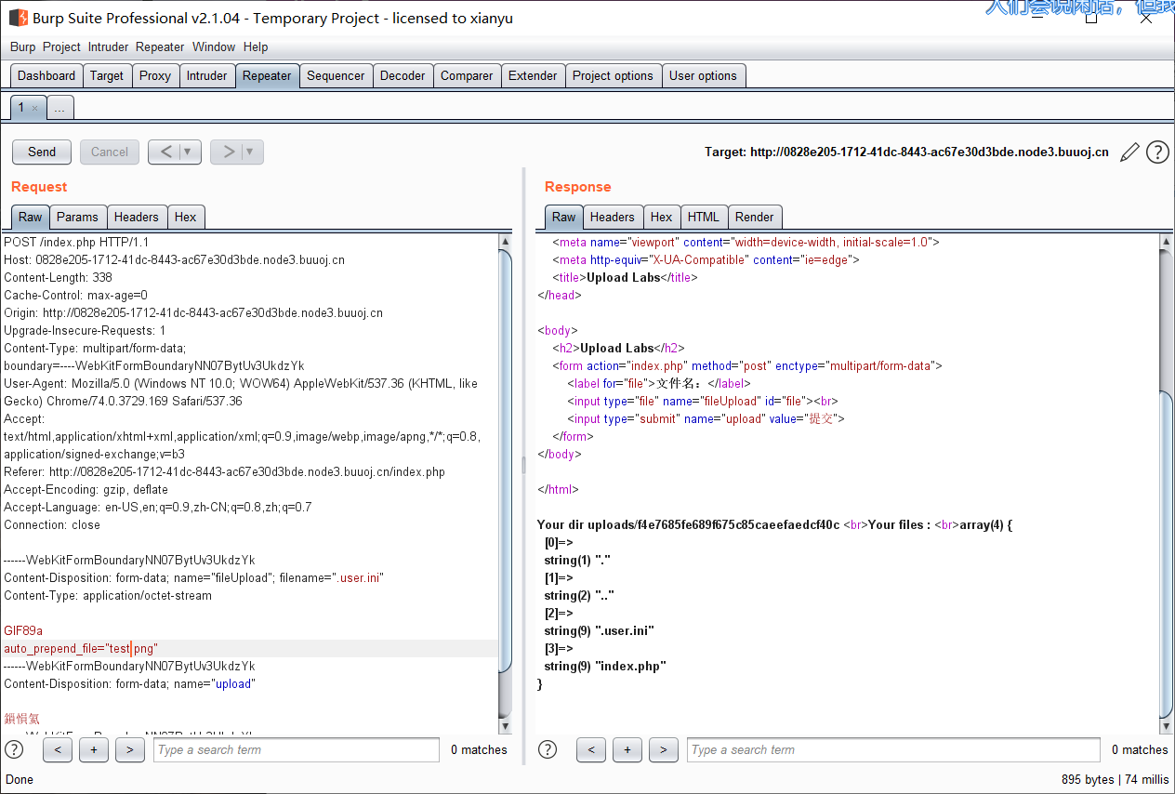Click plus button in response search bar
The width and height of the screenshot is (1175, 794).
click(x=627, y=749)
